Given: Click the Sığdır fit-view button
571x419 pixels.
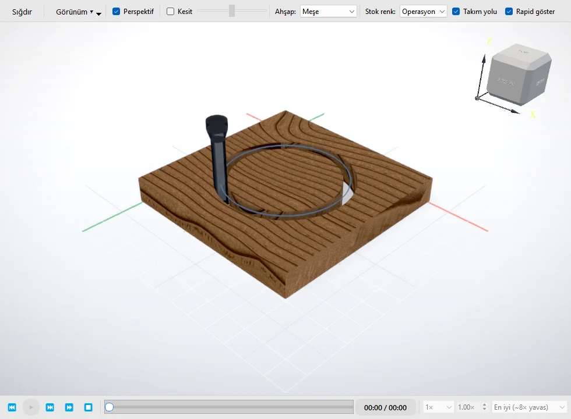Looking at the screenshot, I should point(22,12).
